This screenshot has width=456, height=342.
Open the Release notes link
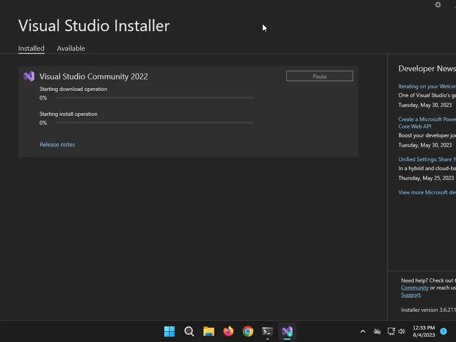coord(57,145)
